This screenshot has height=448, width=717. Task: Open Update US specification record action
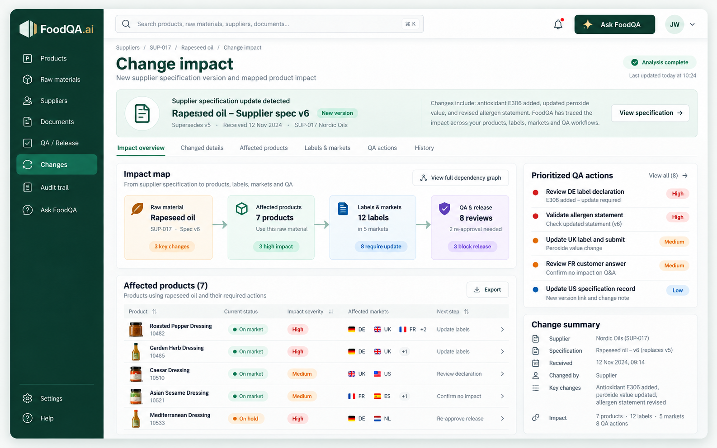[610, 293]
